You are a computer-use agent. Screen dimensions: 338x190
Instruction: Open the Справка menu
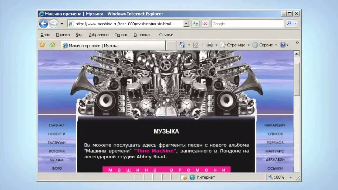[x=142, y=35]
